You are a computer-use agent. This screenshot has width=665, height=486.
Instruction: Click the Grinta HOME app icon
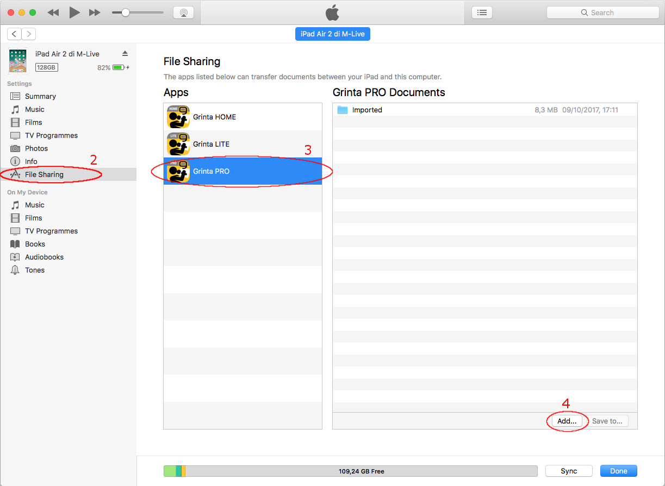click(178, 117)
